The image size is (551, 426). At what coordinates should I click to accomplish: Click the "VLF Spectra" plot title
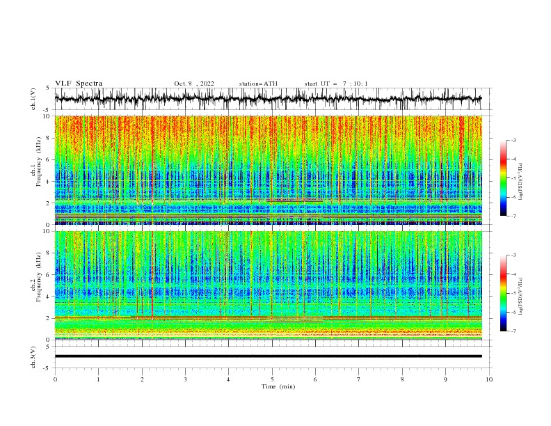point(79,84)
